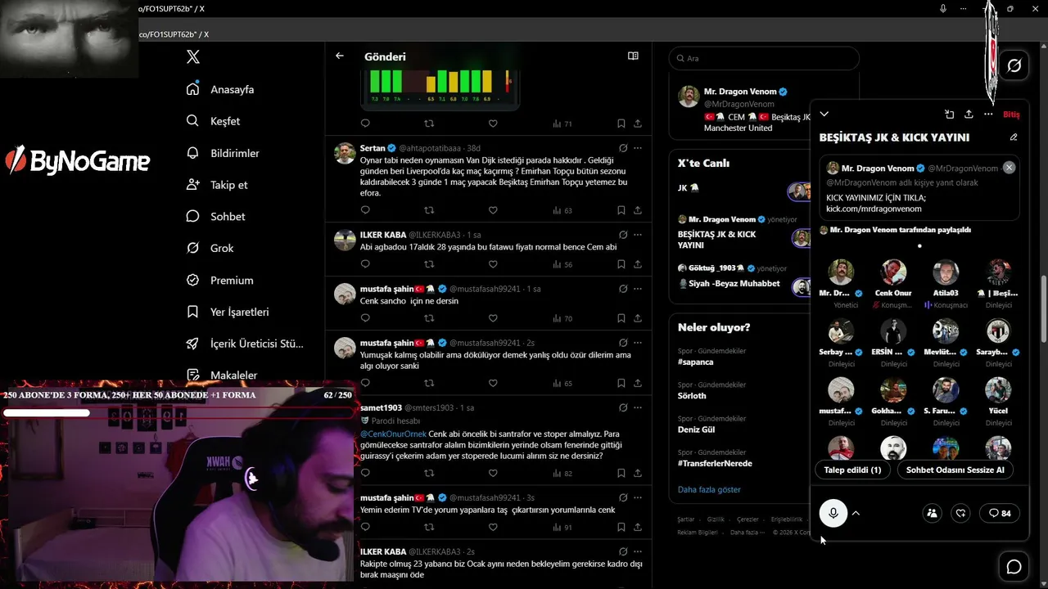Open the @CenkOnurOrnek mention link
This screenshot has width=1048, height=589.
(393, 434)
